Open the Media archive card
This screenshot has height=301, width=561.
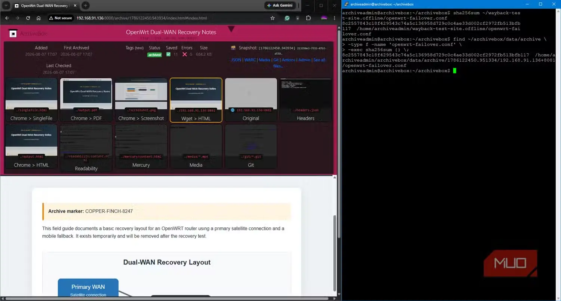196,147
